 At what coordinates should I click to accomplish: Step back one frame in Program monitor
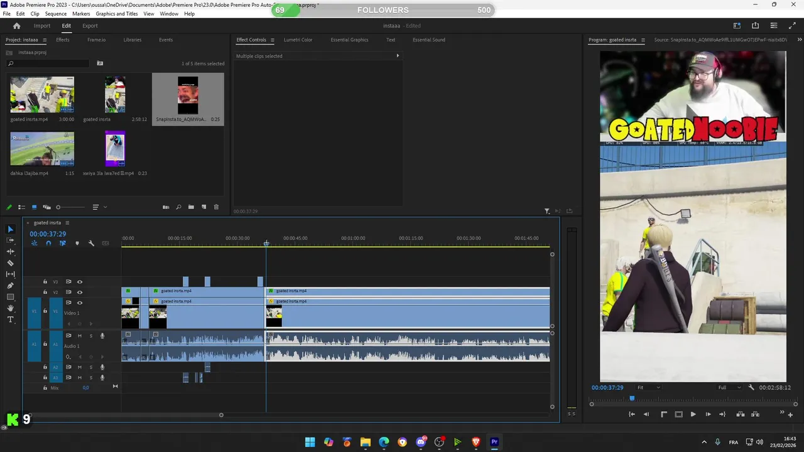646,414
